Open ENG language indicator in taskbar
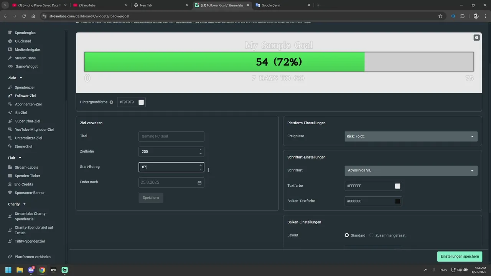491x276 pixels. click(443, 270)
